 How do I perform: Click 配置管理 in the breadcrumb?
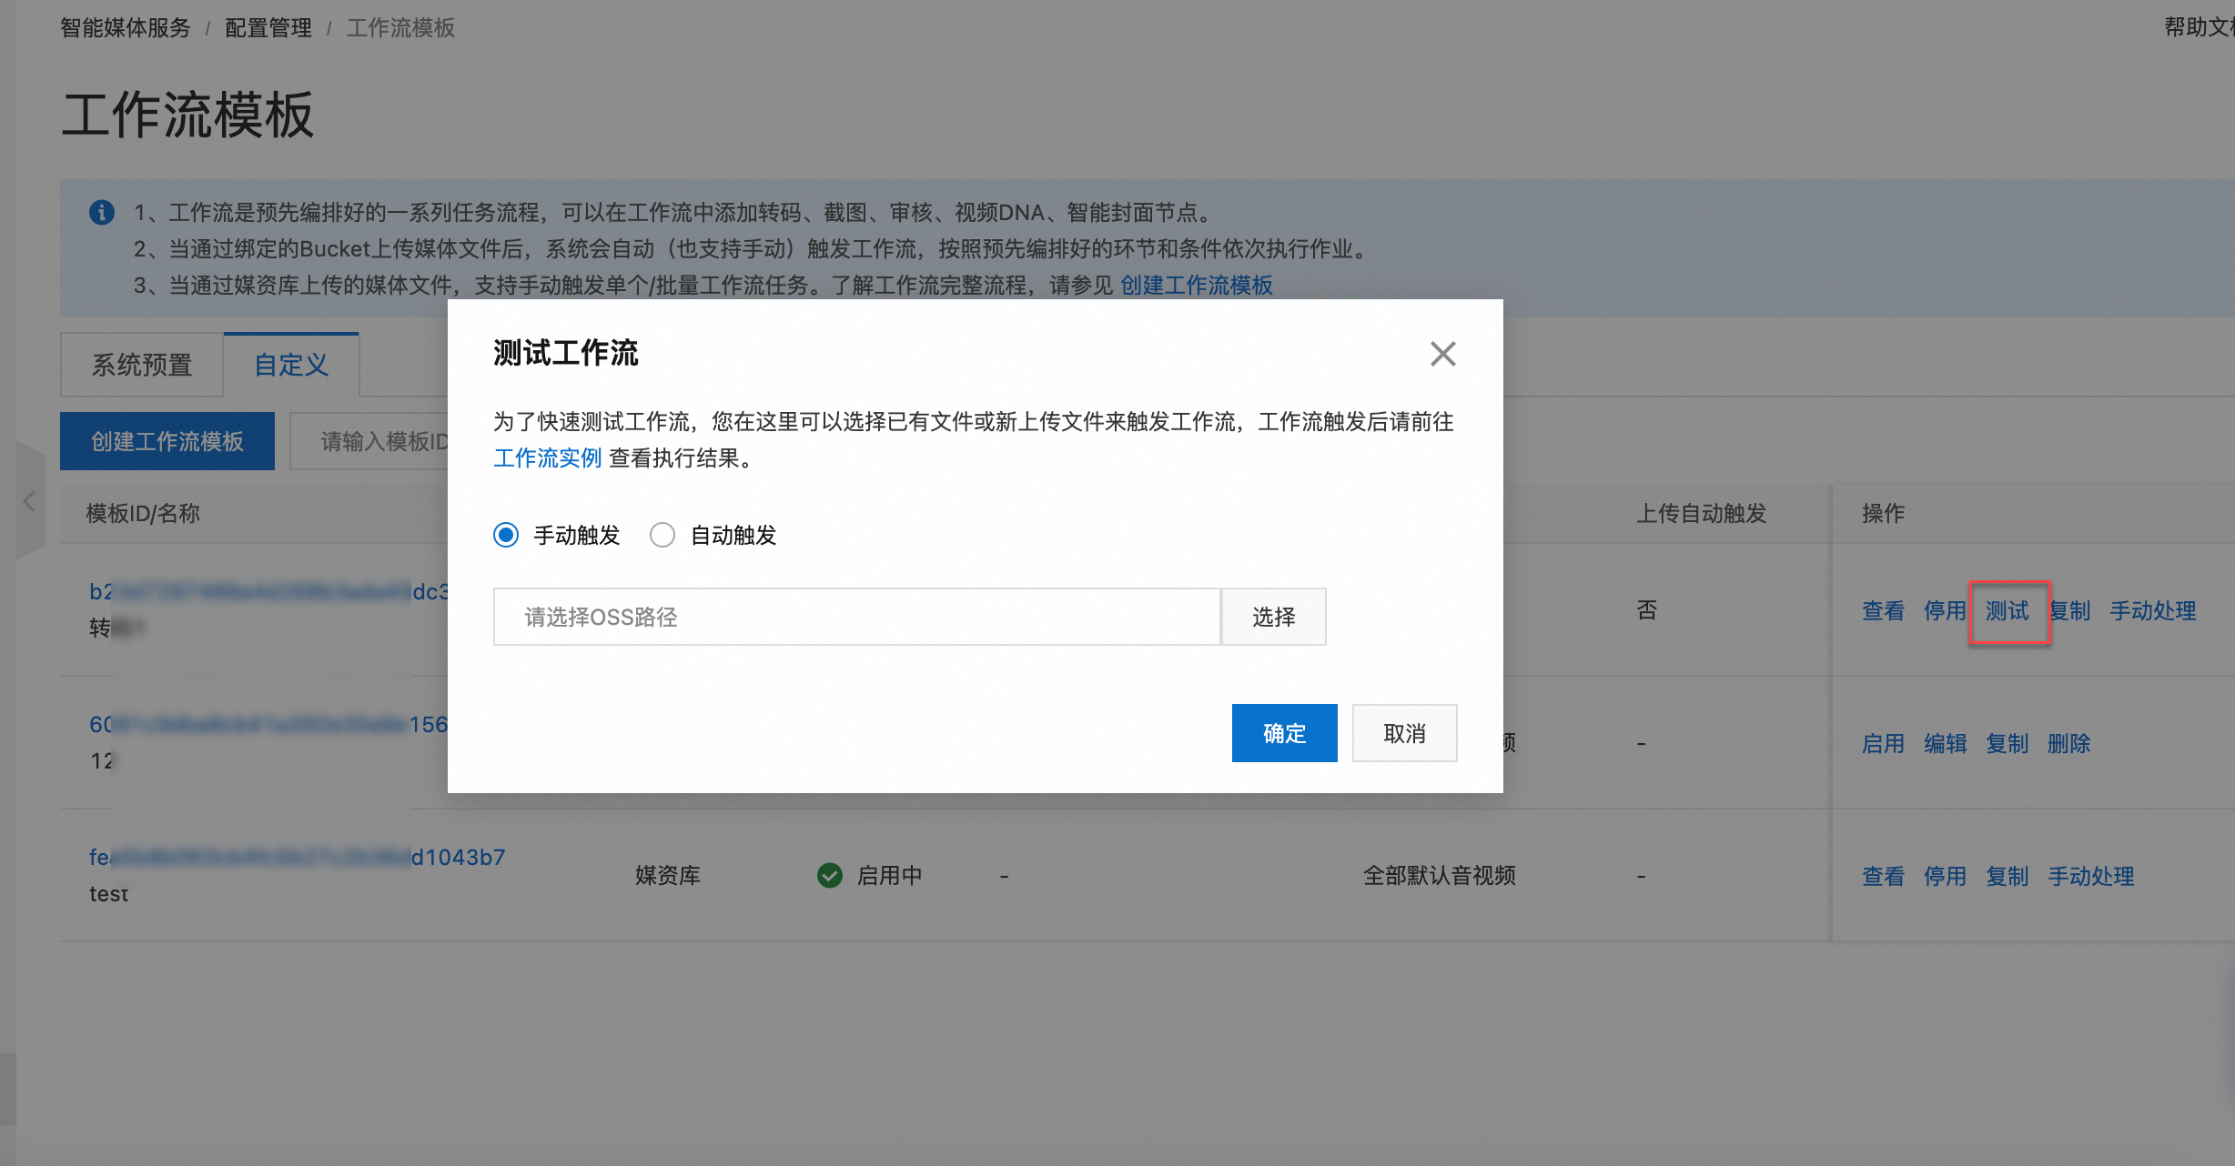pyautogui.click(x=268, y=28)
